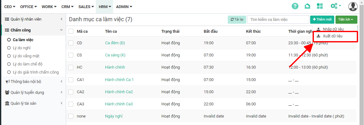Open the apps grid icon
The height and width of the screenshot is (125, 364).
(x=320, y=6)
